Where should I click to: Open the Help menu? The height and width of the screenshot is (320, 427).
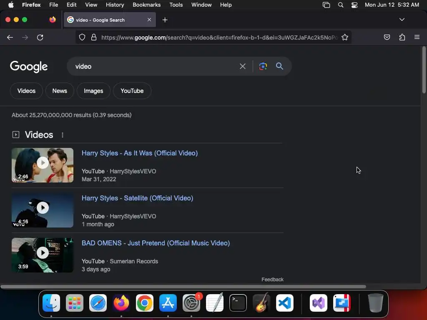[x=226, y=5]
